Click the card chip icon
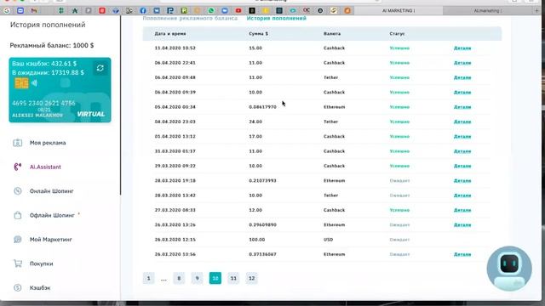545x306 pixels. click(21, 83)
